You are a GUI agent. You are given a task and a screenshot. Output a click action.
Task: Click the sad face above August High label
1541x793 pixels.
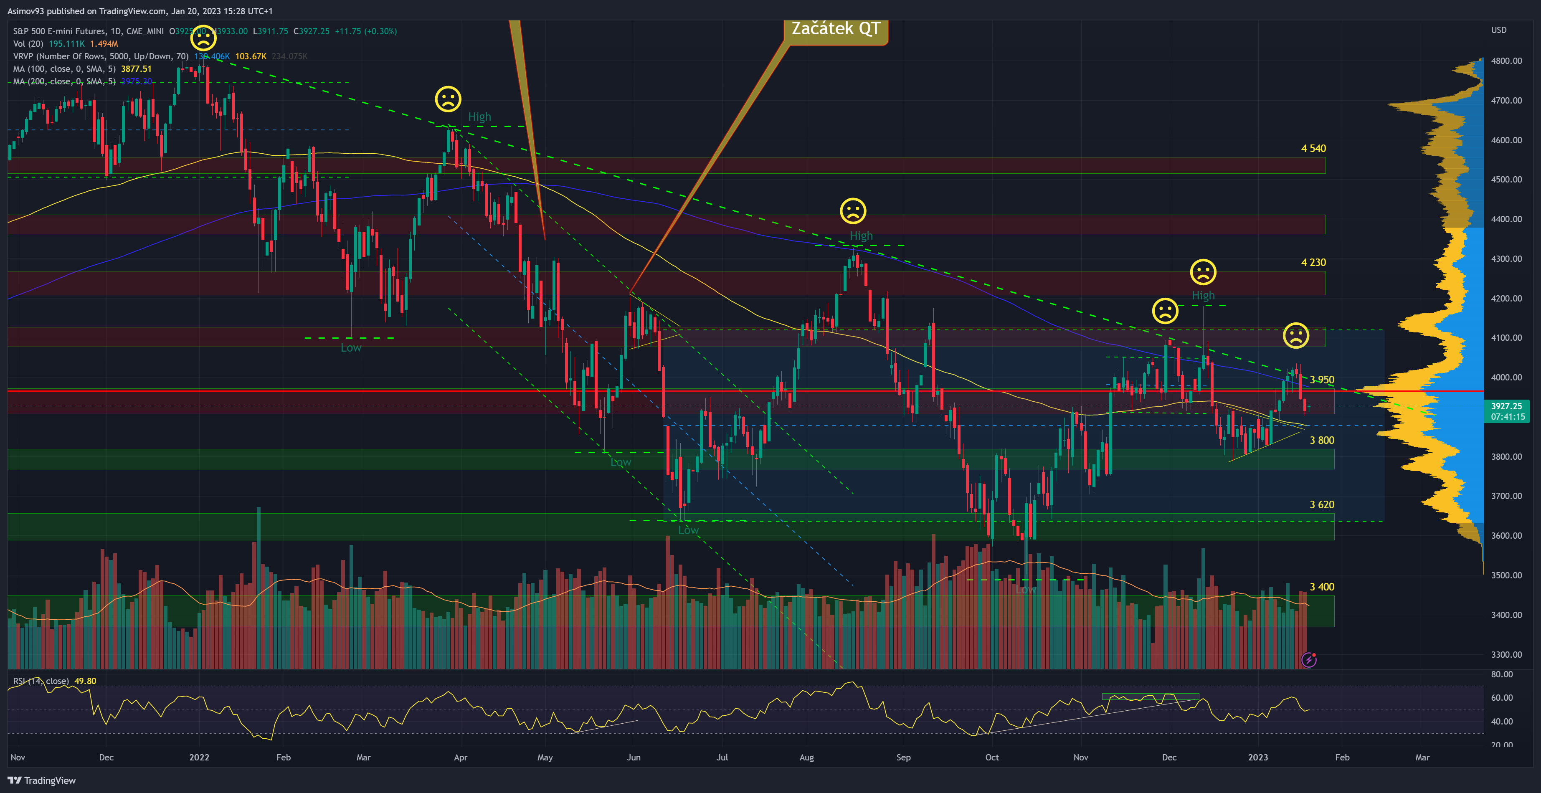853,210
